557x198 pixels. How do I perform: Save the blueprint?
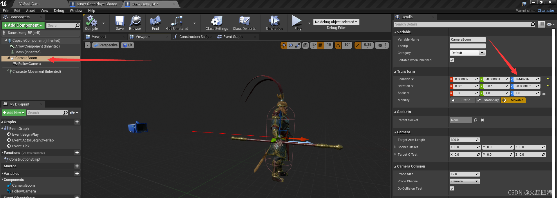120,23
